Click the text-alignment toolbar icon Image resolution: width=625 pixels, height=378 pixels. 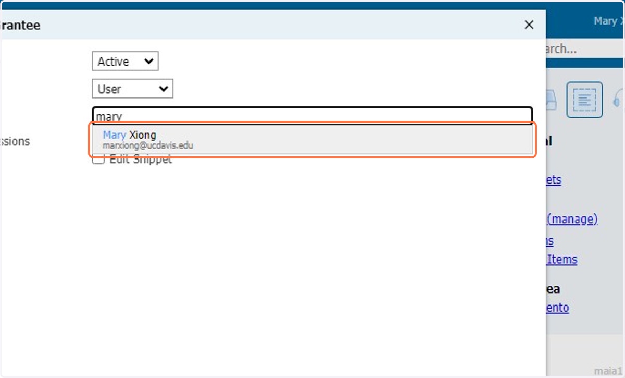click(x=584, y=100)
